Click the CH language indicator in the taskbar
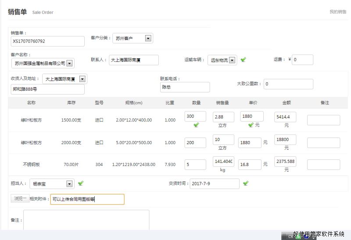 point(290,236)
